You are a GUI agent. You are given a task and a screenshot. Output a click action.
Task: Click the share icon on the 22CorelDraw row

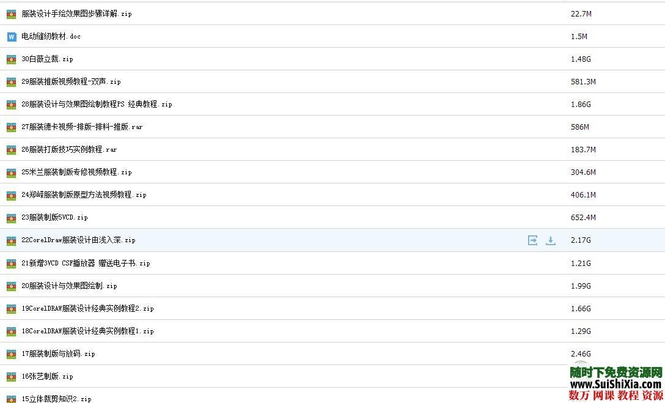[x=532, y=240]
